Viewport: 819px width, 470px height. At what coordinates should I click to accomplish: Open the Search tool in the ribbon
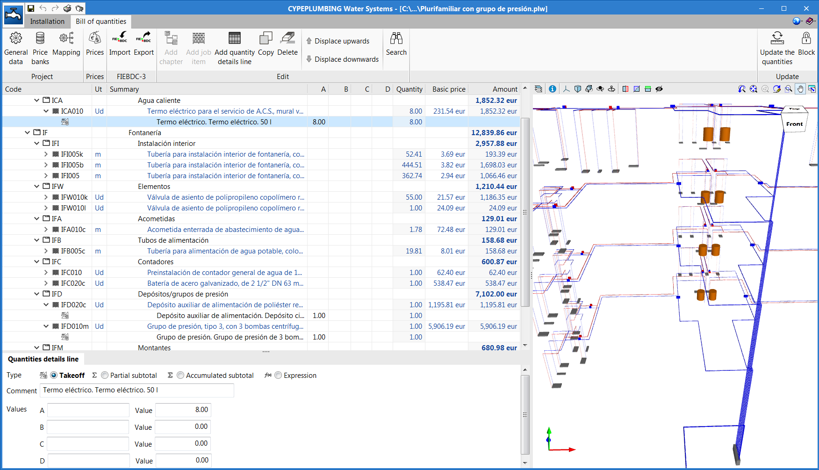tap(396, 47)
